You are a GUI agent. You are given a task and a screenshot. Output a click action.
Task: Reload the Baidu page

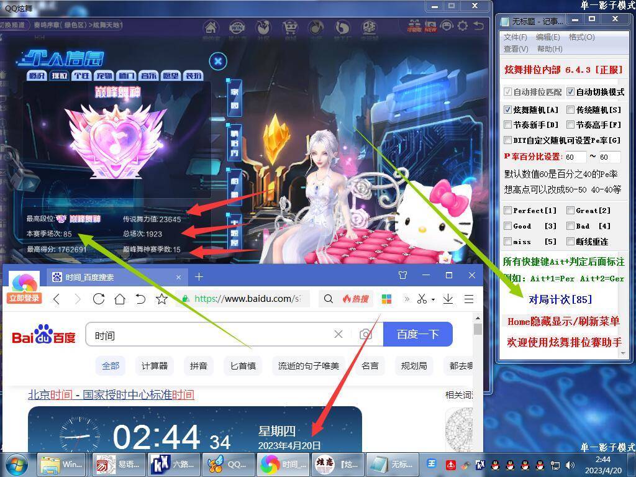[99, 299]
